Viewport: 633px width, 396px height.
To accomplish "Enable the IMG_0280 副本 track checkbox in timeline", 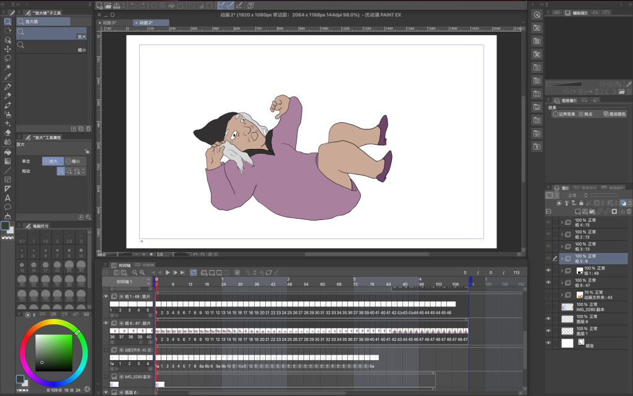I will coord(106,377).
